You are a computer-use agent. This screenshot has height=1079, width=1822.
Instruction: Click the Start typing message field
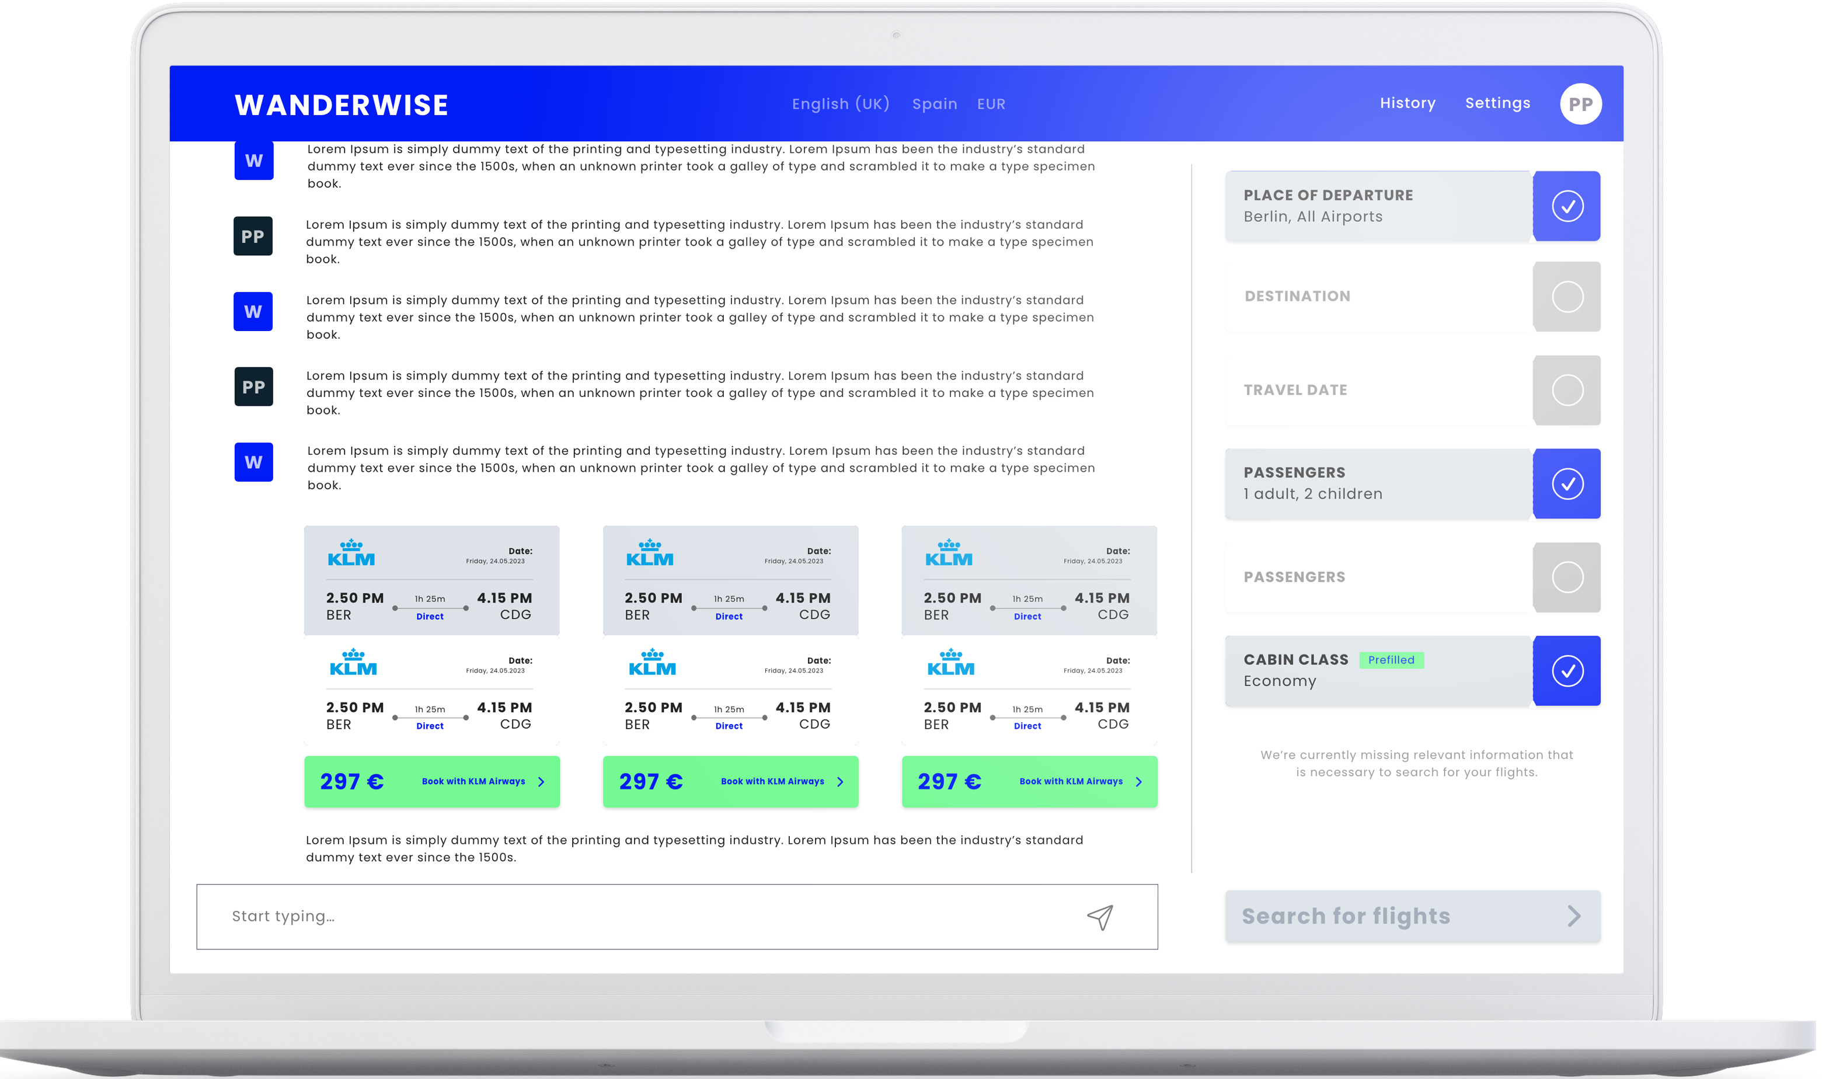tap(640, 916)
